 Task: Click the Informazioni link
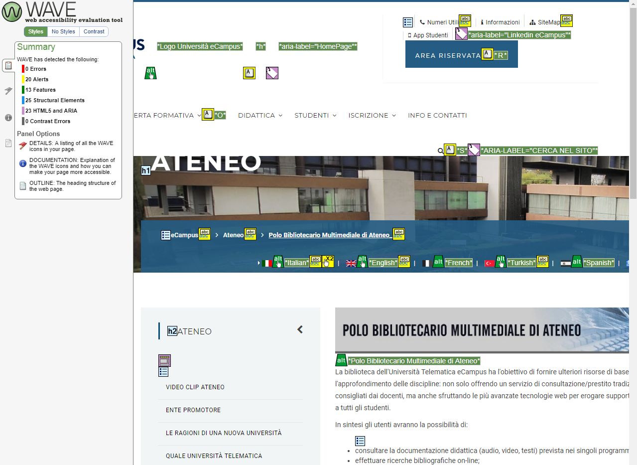pyautogui.click(x=501, y=22)
